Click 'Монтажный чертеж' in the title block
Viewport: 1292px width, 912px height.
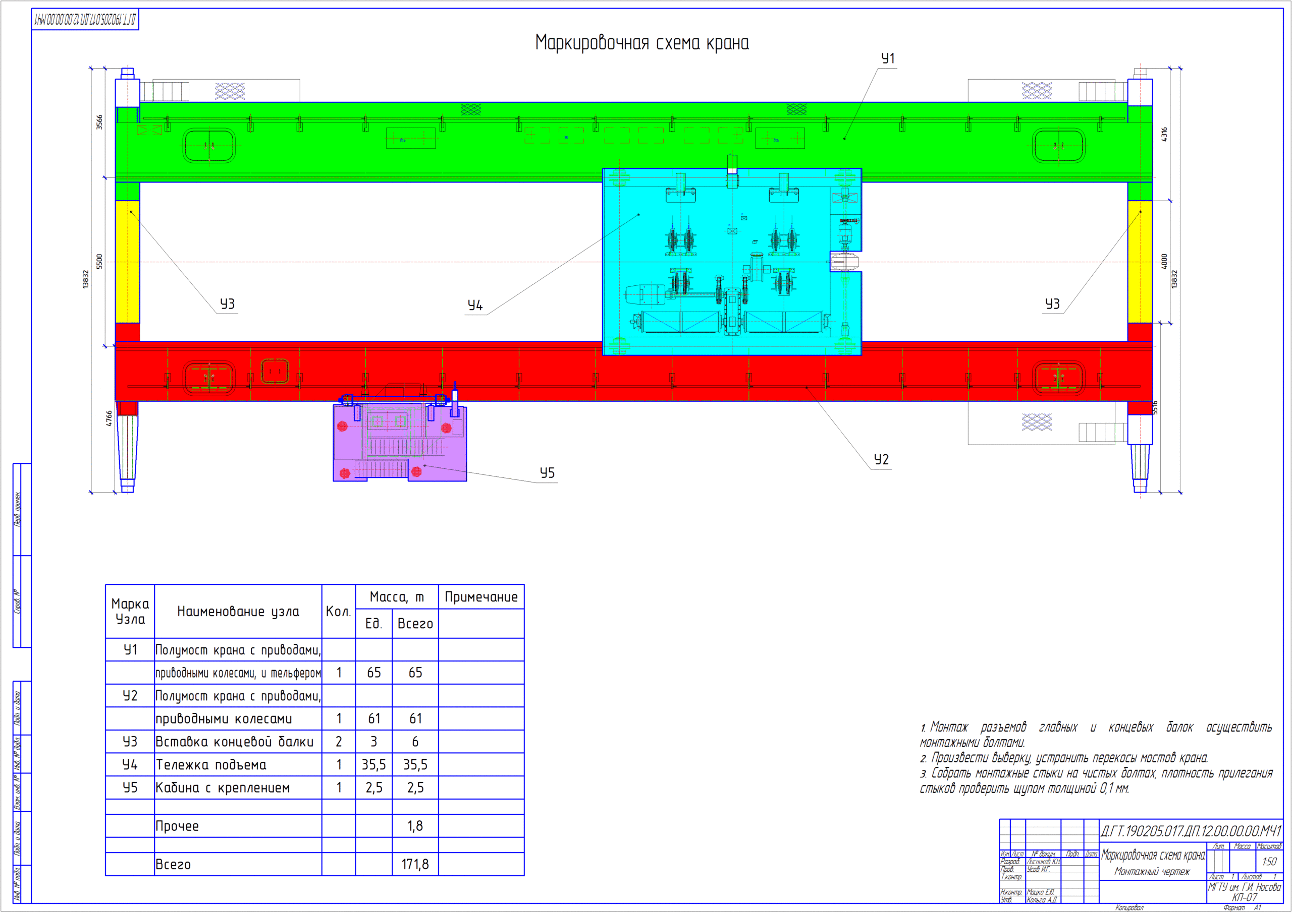pos(1152,872)
